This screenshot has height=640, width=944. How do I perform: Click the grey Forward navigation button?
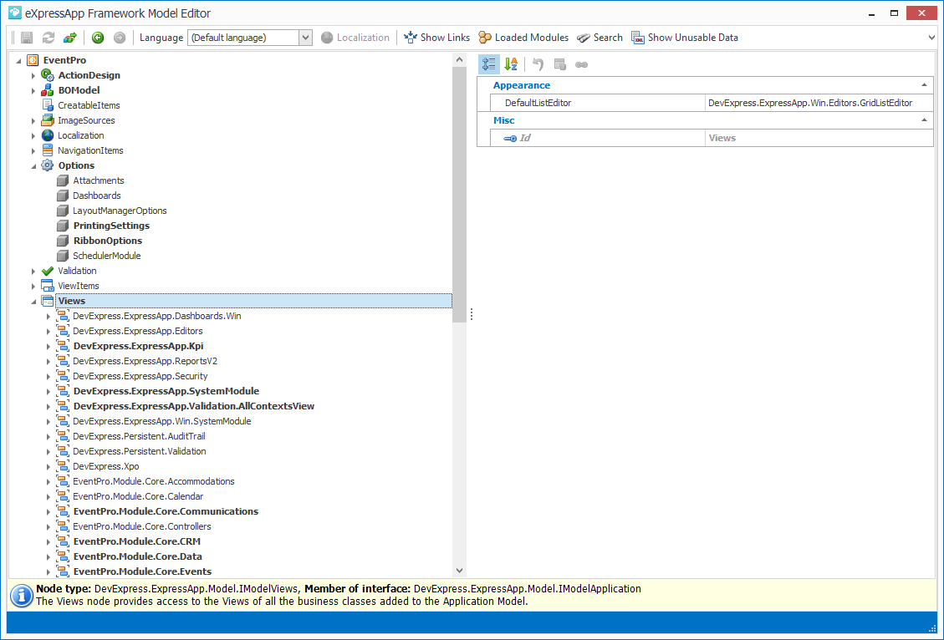(x=120, y=38)
